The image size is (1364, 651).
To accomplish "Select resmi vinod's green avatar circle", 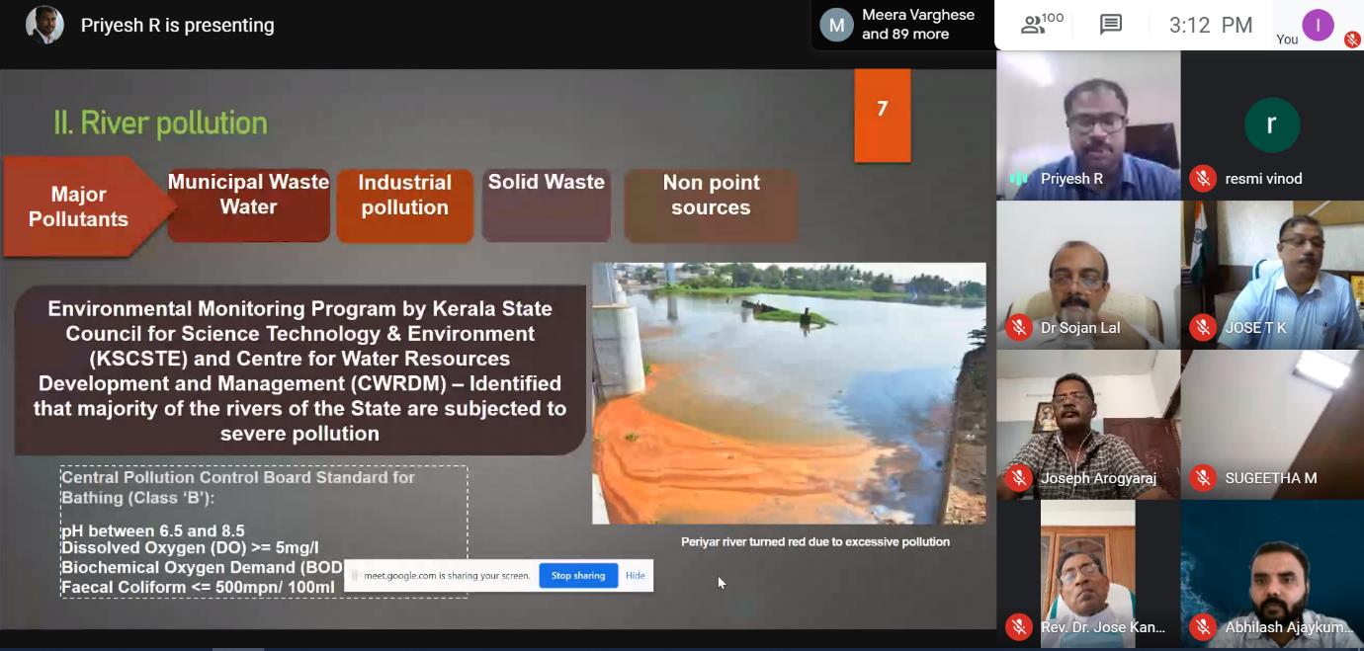I will [1272, 124].
